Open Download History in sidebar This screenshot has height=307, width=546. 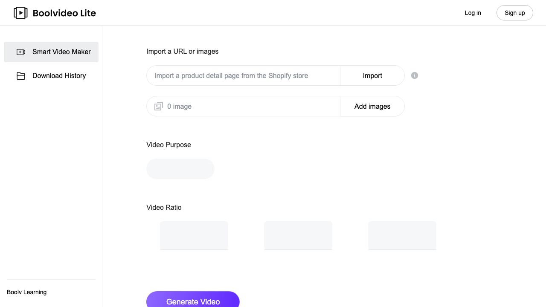click(51, 76)
